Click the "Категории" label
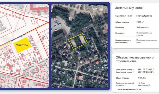The width and height of the screenshot is (159, 94). click(x=120, y=33)
